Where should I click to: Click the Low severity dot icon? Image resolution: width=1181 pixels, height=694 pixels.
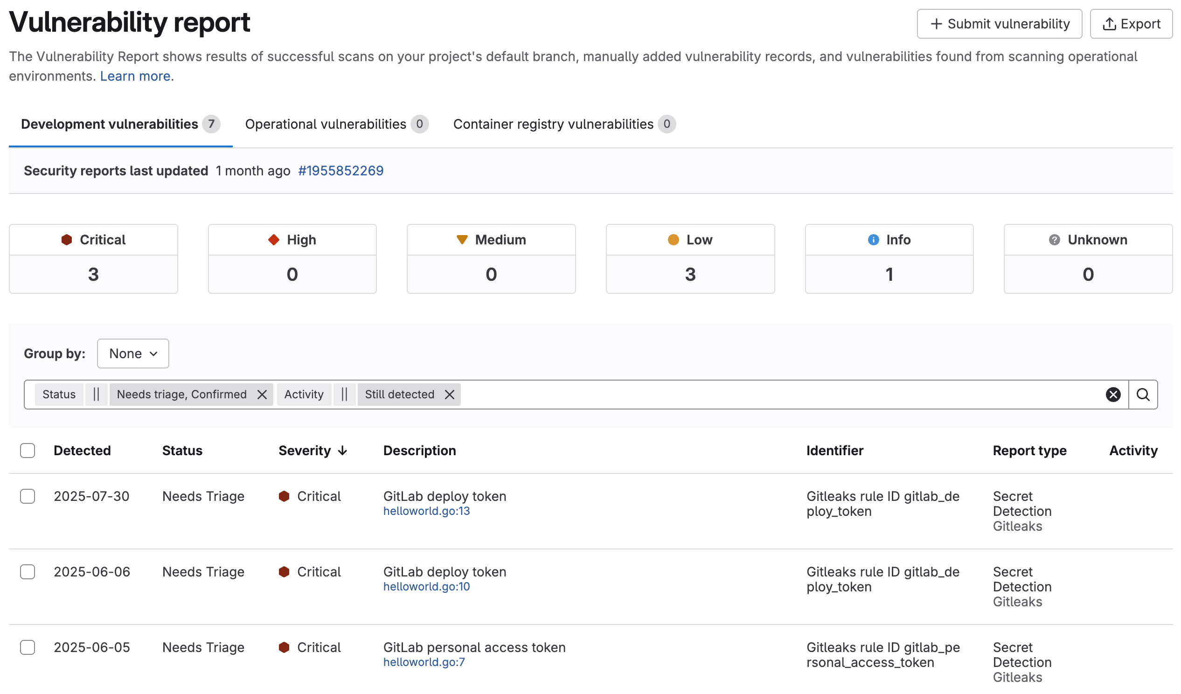[673, 239]
